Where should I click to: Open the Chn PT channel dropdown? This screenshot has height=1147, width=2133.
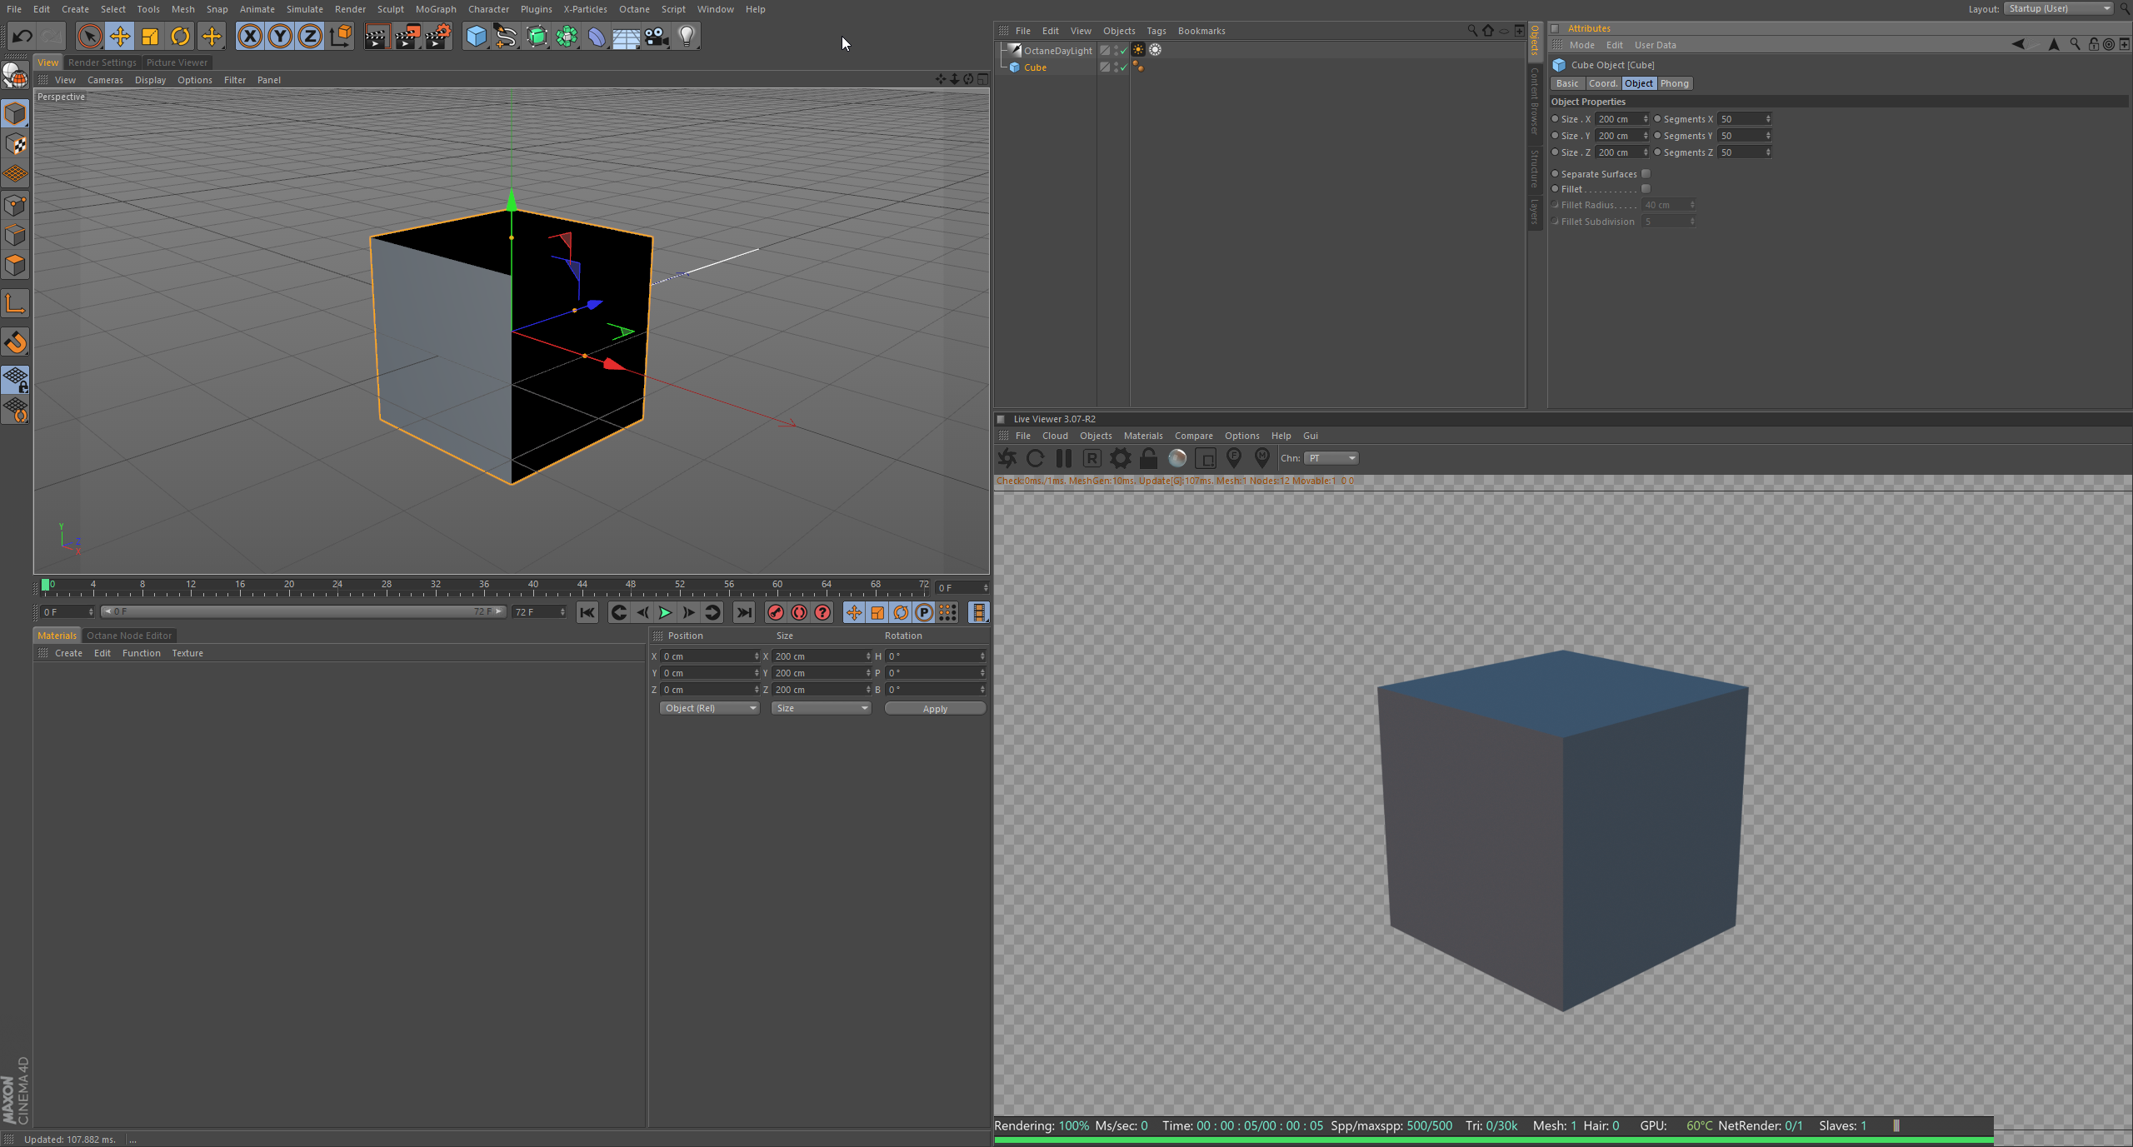[x=1331, y=458]
